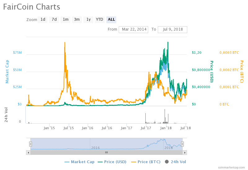Screen dimensions: 248x170
Task: Select the 3m zoom range
Action: pos(77,19)
